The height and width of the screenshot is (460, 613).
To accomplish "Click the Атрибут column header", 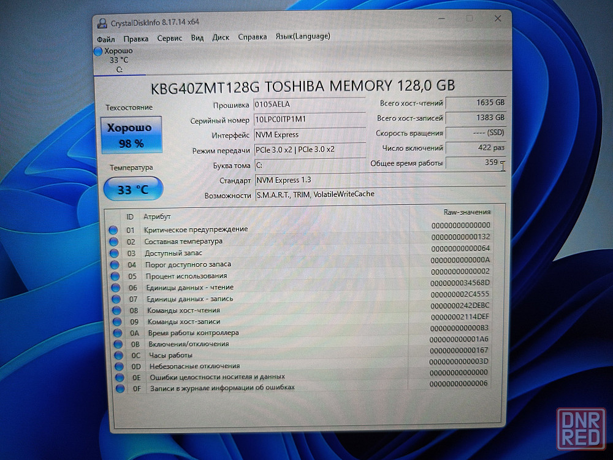I will click(x=157, y=217).
